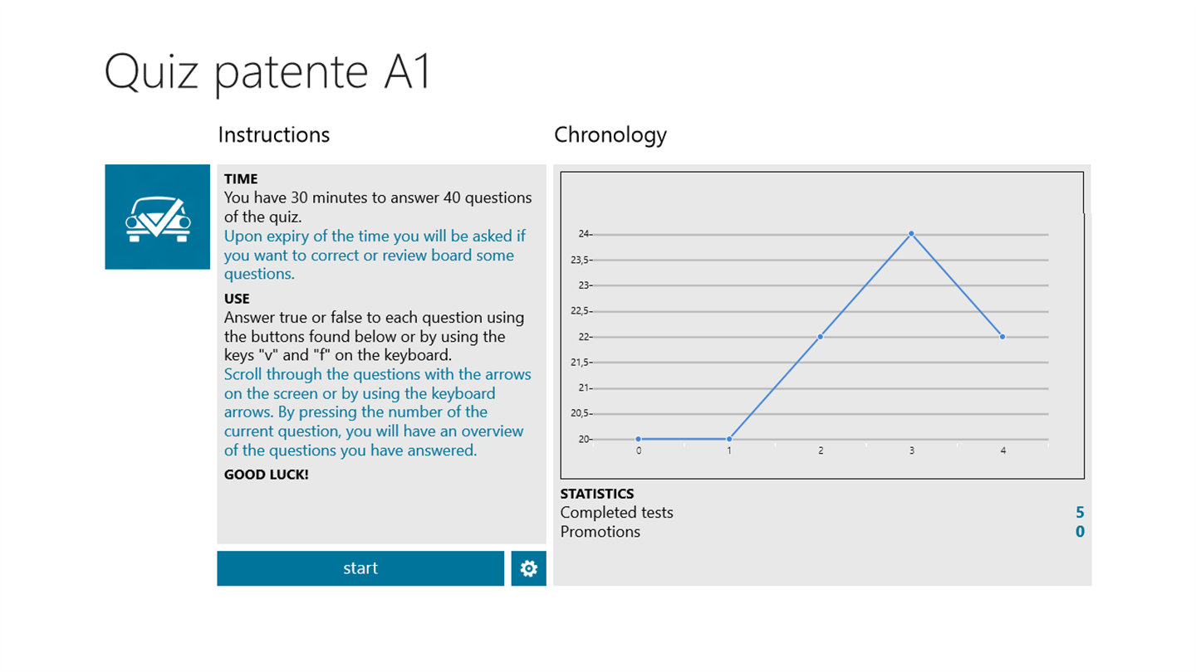Click the Chronology section heading

[610, 135]
